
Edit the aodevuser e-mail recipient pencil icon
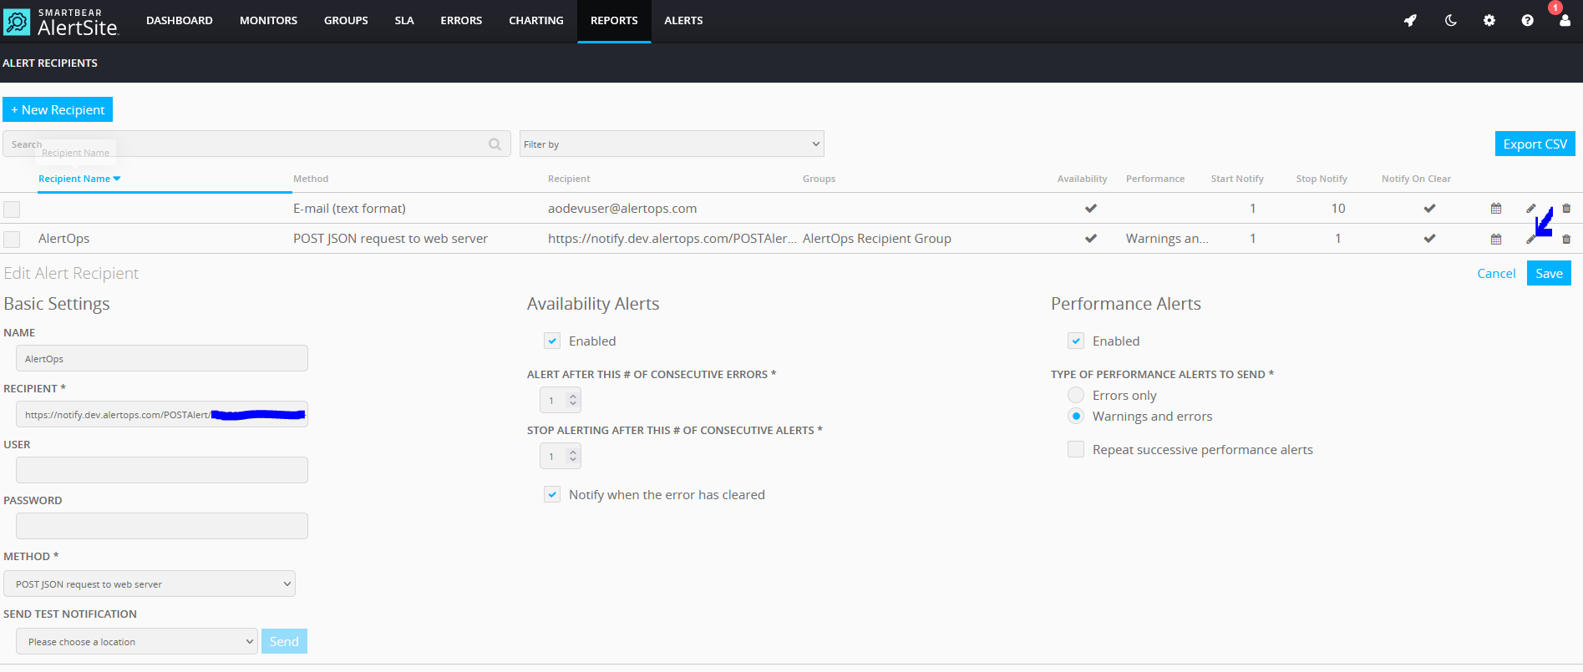1530,209
